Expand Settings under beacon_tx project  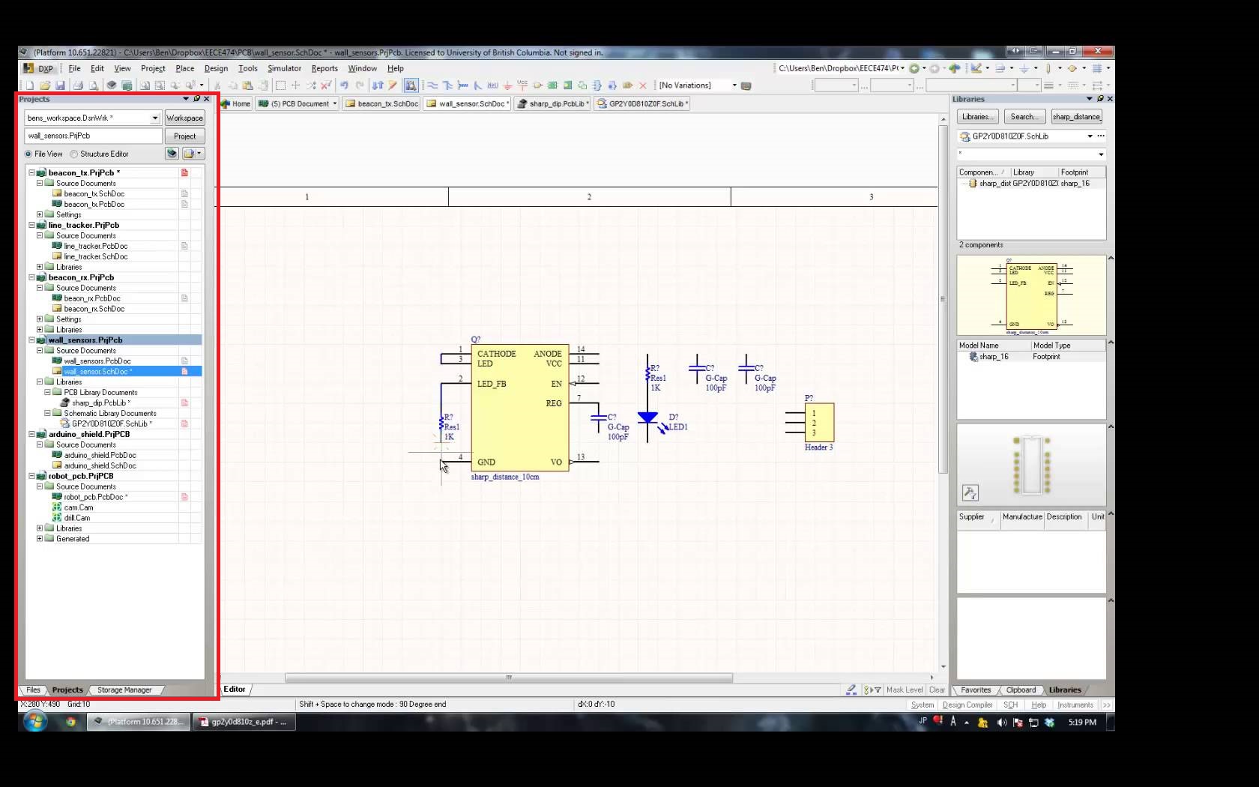[40, 214]
